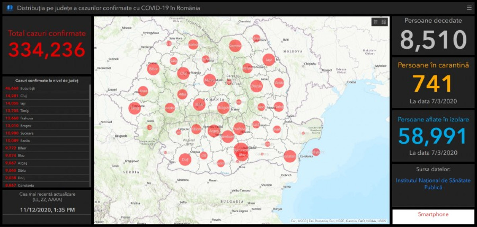Click the Esri attribution text on the map
477x227 pixels.
pos(338,221)
